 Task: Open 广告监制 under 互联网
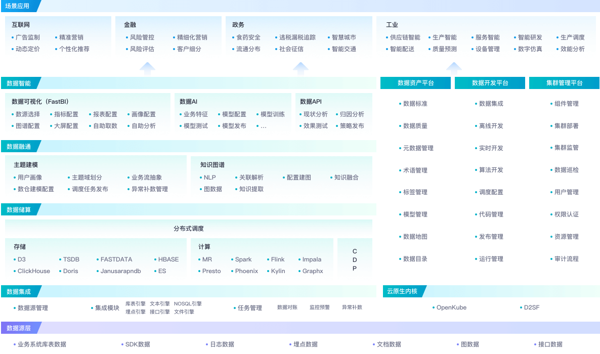point(27,37)
